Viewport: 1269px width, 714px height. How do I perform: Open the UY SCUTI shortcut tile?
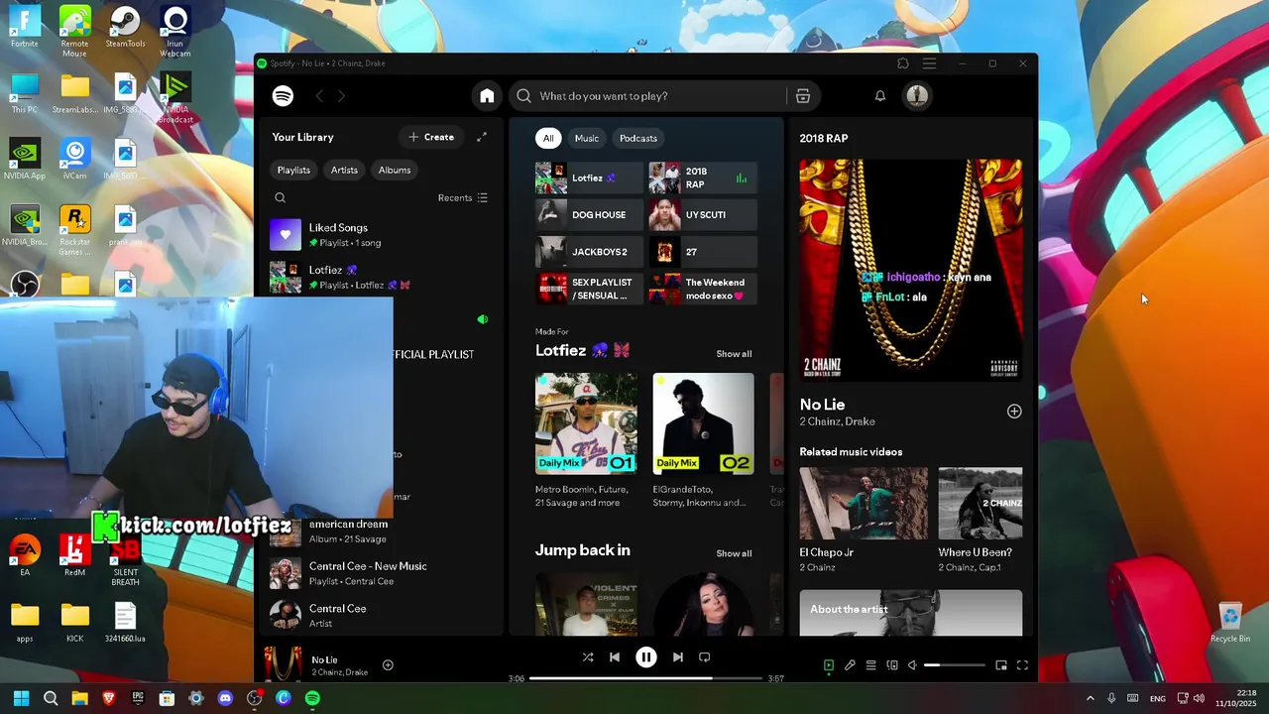coord(703,215)
